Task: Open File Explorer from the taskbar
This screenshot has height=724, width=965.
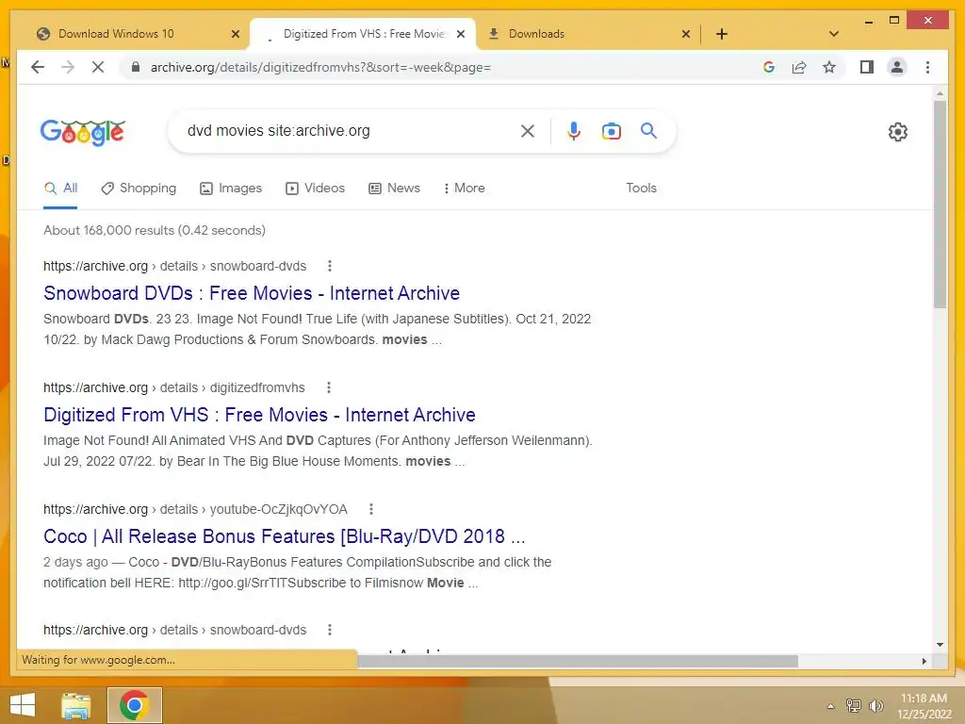Action: (x=76, y=706)
